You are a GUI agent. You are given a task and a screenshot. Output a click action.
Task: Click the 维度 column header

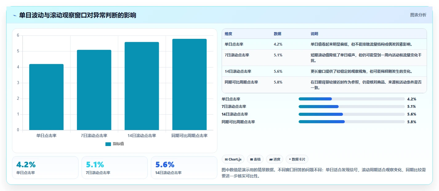click(228, 34)
